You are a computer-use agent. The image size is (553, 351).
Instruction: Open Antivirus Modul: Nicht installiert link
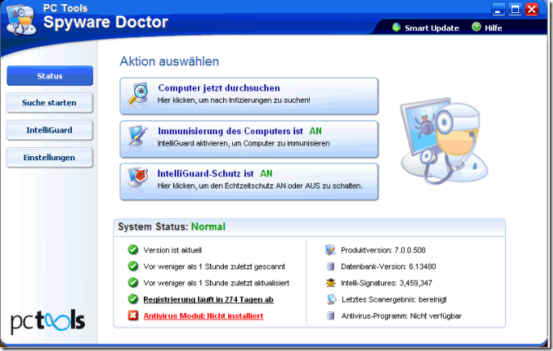204,316
